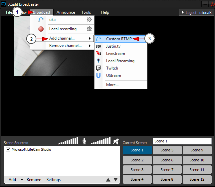Select the Microsoft LifeCam Studio source row
Image resolution: width=215 pixels, height=187 pixels.
pyautogui.click(x=62, y=149)
